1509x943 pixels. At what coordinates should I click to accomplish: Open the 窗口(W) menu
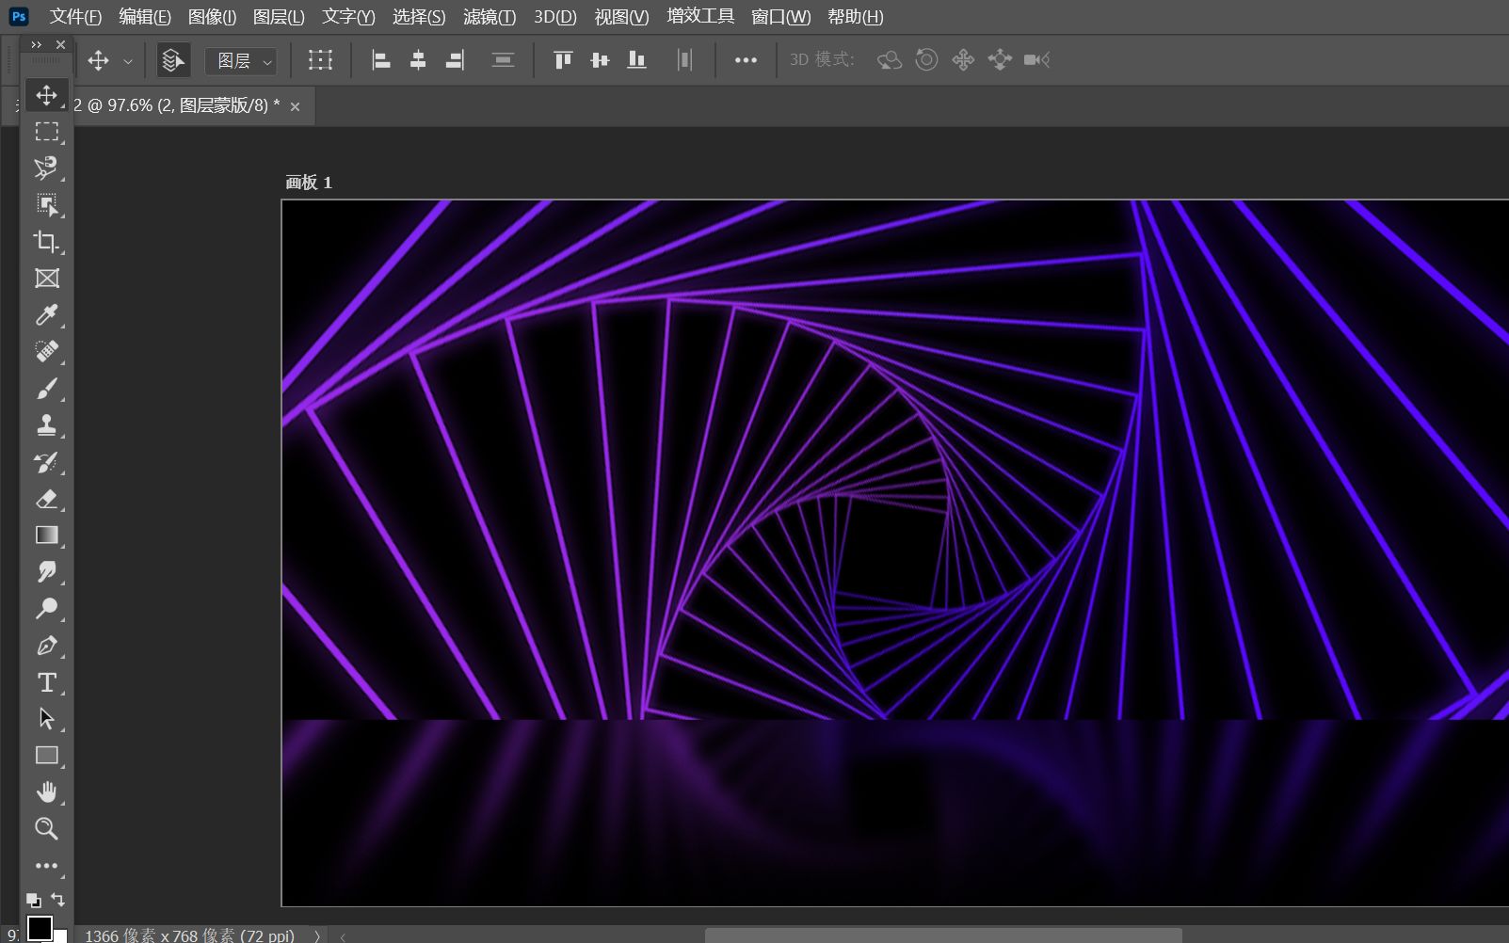tap(780, 17)
